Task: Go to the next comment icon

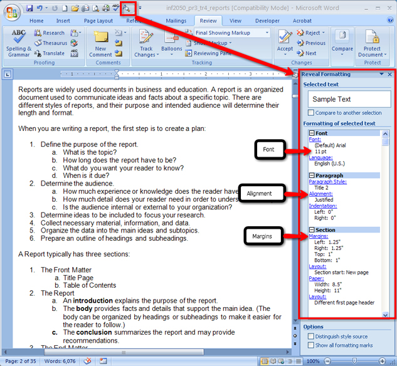Action: (x=119, y=53)
